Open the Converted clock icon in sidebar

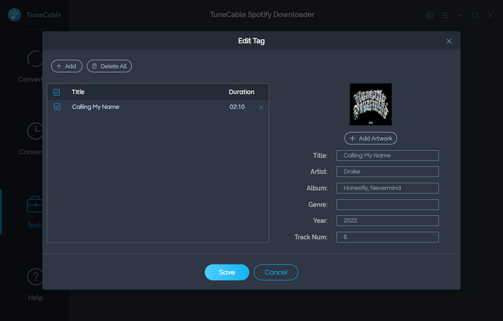pos(35,131)
